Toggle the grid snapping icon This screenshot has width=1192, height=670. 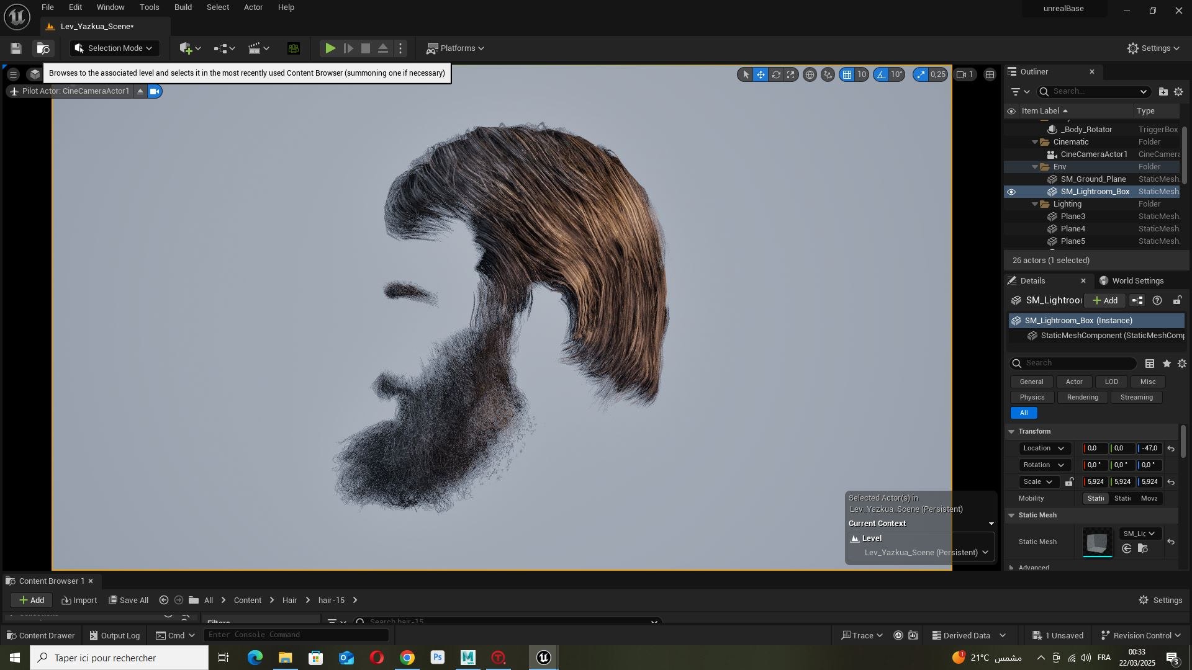(847, 74)
